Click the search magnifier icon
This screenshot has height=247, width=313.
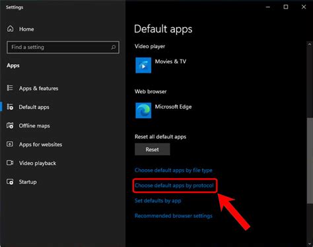[113, 47]
